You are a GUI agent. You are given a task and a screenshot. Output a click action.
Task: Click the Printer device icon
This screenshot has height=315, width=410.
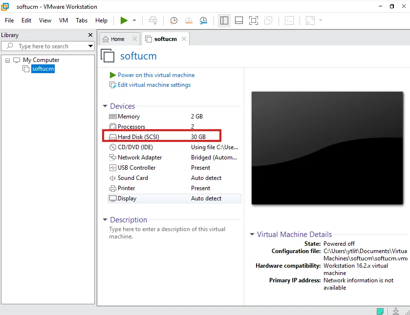[113, 188]
